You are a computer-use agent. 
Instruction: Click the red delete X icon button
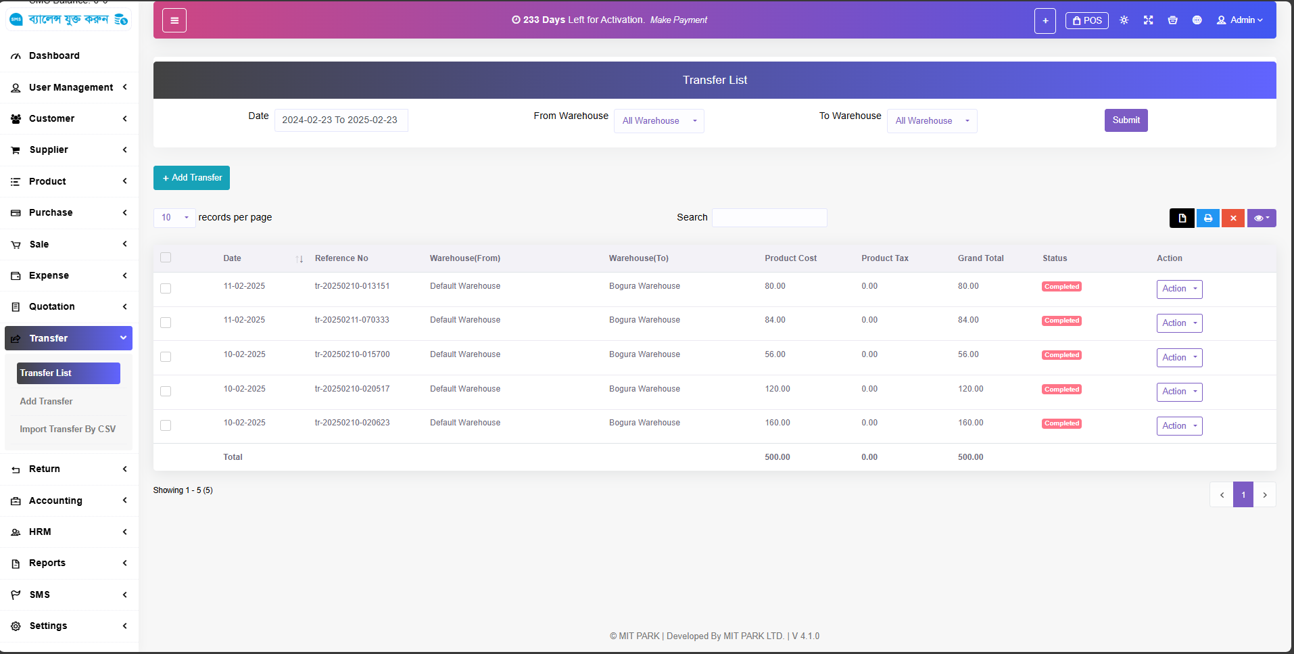coord(1232,218)
